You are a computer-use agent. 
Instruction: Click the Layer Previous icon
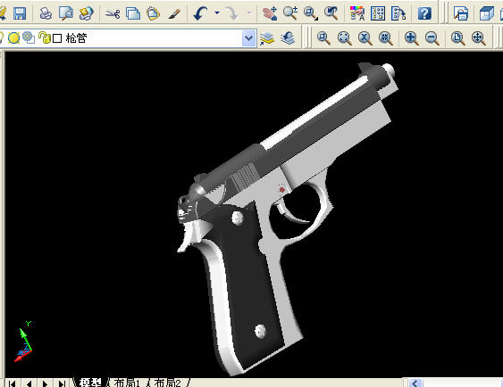(x=288, y=38)
